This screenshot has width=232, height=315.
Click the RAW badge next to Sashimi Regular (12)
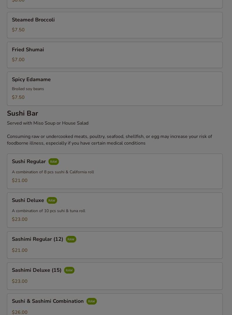pos(71,239)
